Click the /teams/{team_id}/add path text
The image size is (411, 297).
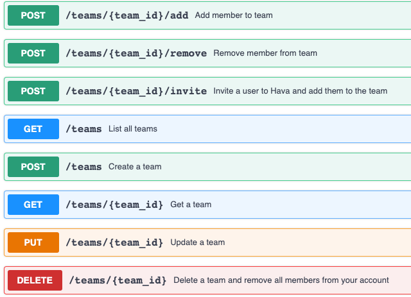click(x=127, y=15)
